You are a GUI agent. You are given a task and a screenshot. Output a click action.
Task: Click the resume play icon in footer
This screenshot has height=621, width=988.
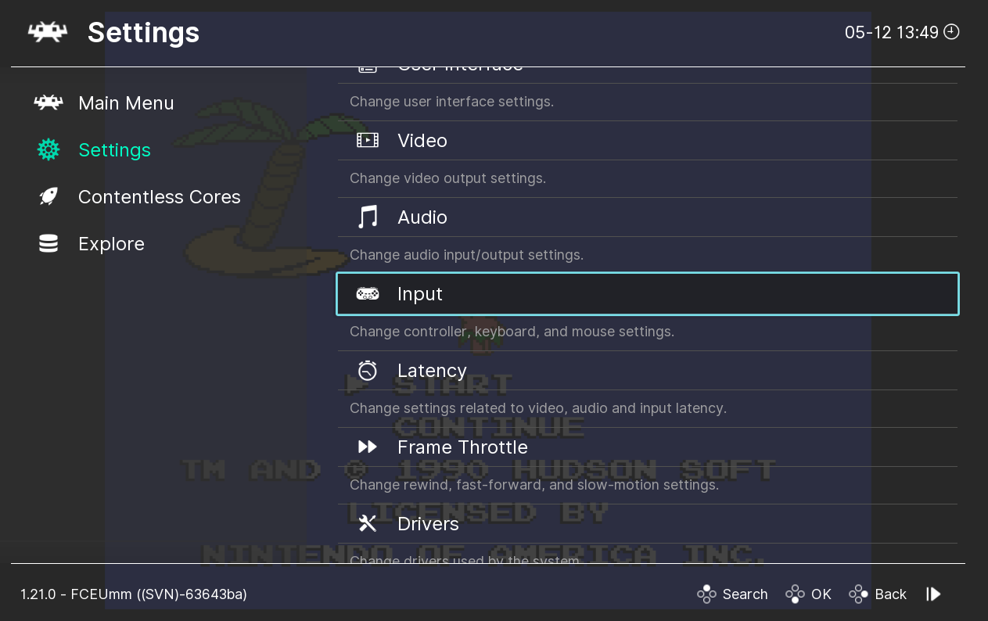(x=933, y=594)
